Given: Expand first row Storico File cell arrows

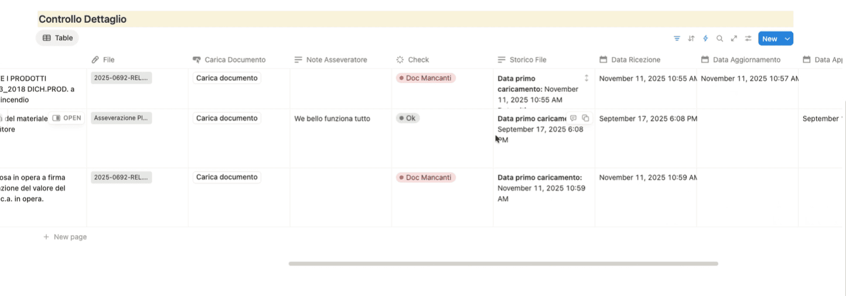Looking at the screenshot, I should click(x=586, y=78).
